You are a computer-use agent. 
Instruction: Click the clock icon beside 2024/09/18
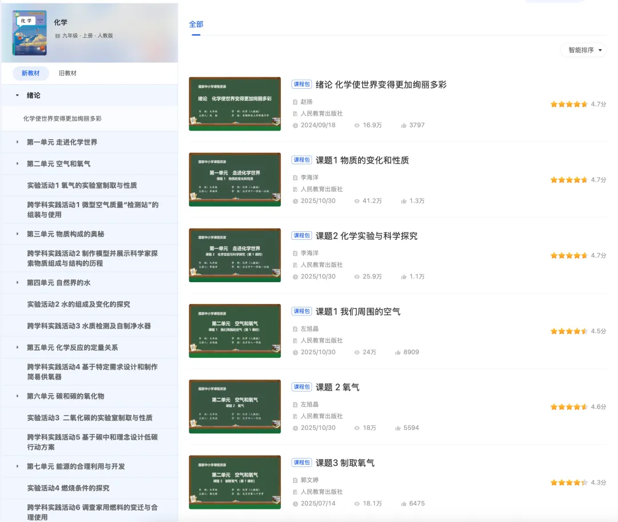pos(295,125)
